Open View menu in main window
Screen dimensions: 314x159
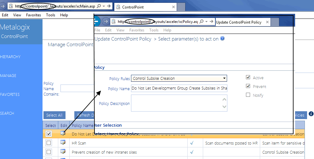[17, 15]
